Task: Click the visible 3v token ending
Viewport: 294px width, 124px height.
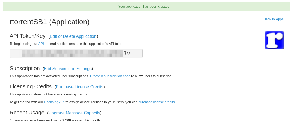Action: click(x=126, y=54)
